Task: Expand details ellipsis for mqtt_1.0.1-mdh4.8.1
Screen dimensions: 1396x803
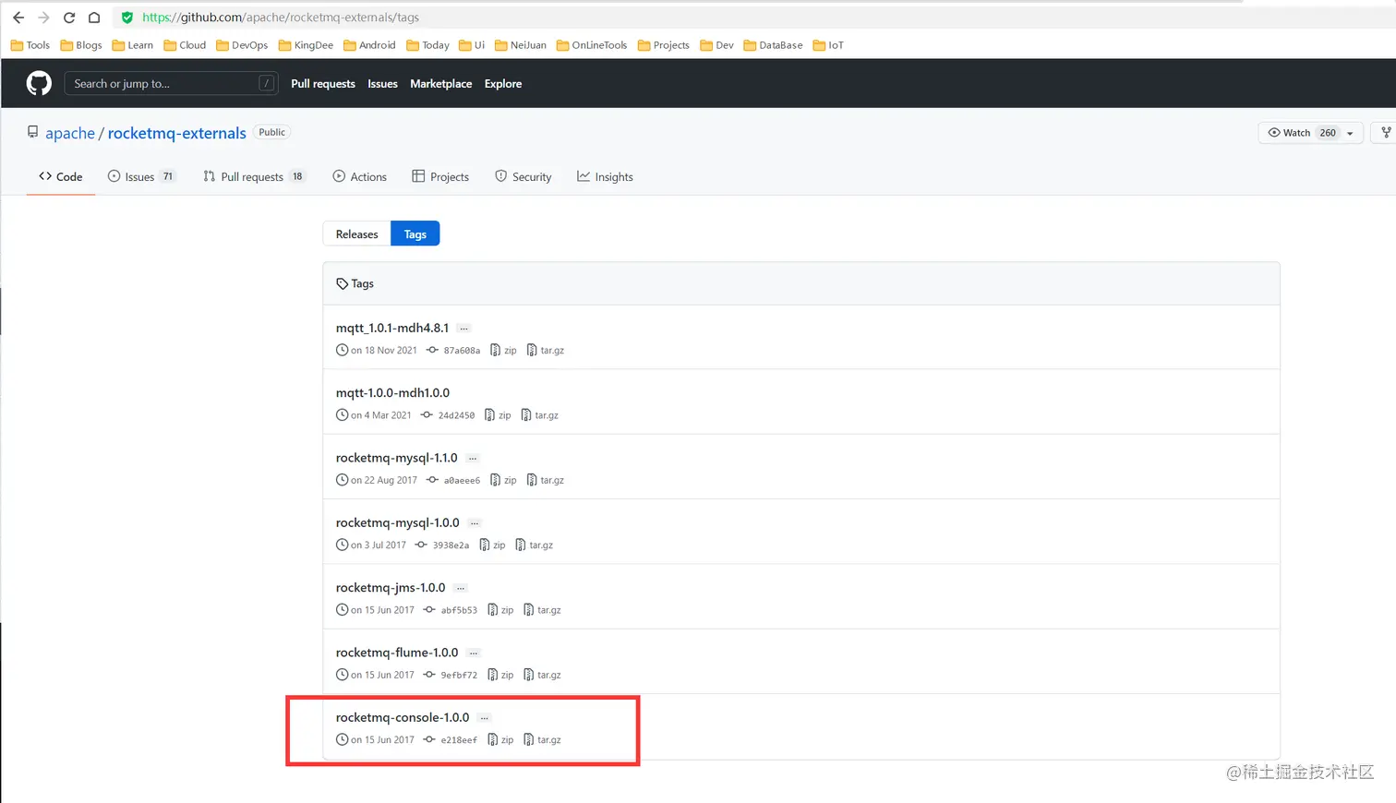Action: (x=464, y=329)
